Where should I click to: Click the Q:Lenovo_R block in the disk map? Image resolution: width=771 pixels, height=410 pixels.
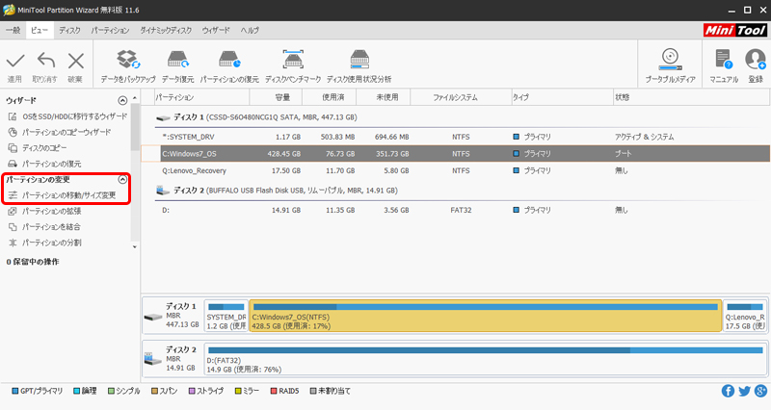click(745, 316)
